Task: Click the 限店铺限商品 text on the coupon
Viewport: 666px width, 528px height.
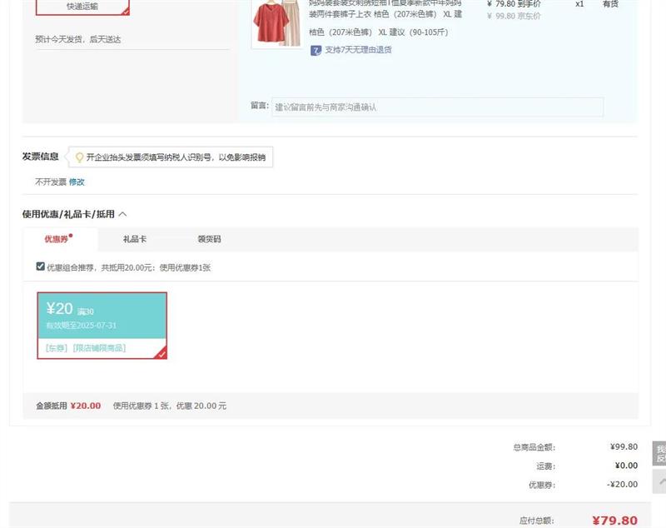Action: point(100,347)
